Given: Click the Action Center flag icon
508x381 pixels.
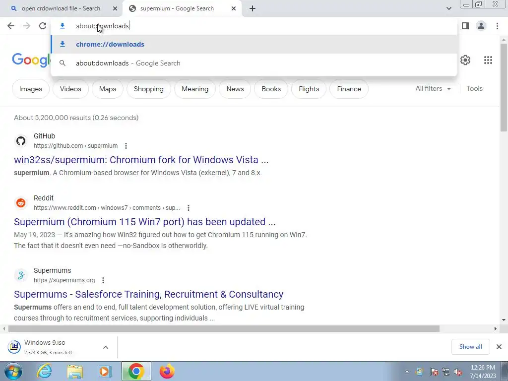Looking at the screenshot, I should click(434, 372).
